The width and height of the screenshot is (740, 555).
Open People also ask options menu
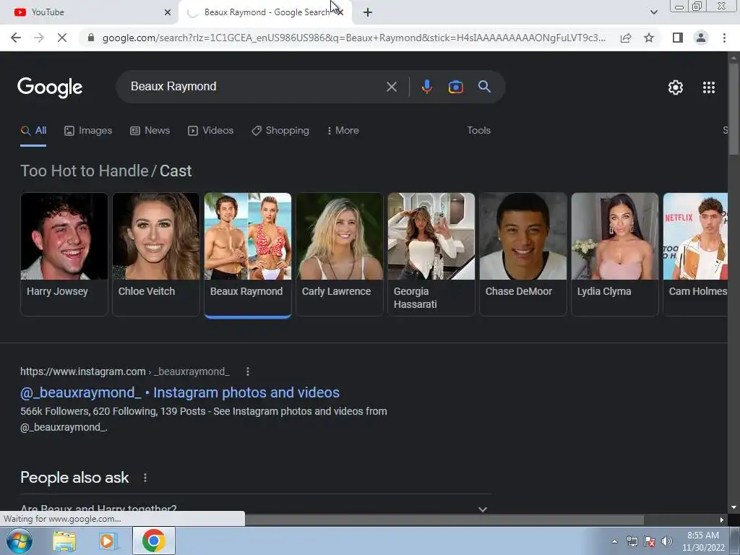[x=145, y=478]
